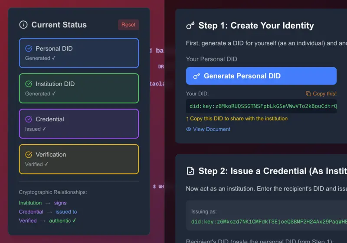Click 'Generated ✓' under Institution DID

(40, 94)
